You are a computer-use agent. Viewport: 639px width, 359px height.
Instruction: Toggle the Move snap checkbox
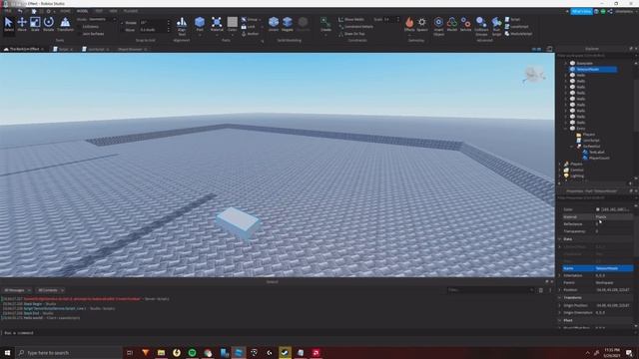[122, 30]
